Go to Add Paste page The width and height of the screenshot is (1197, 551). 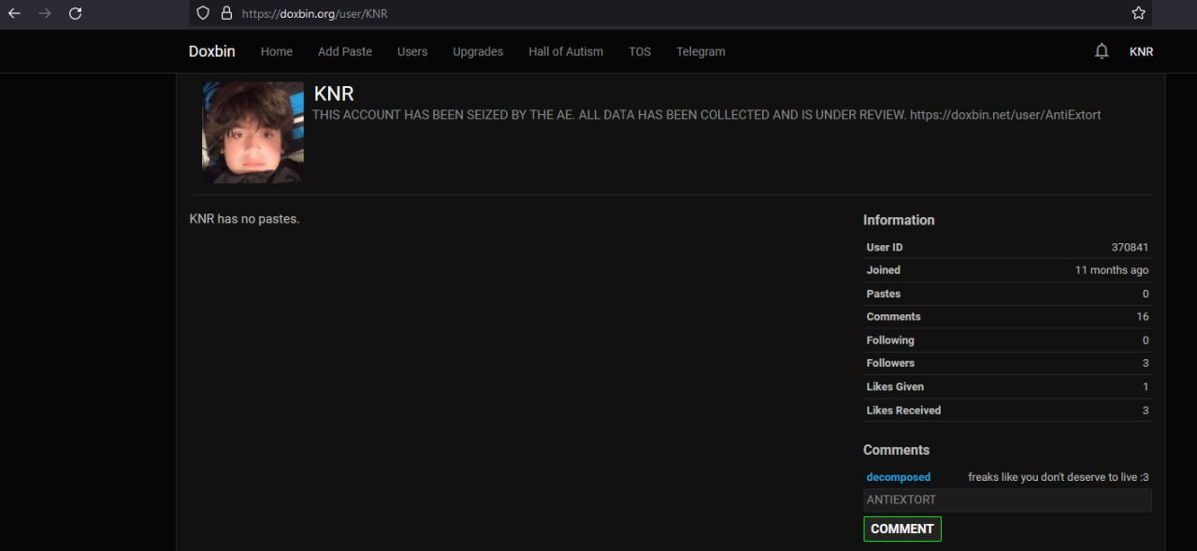[345, 51]
